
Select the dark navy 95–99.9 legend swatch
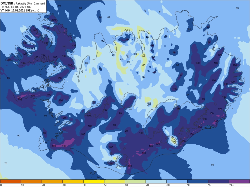click(x=218, y=182)
